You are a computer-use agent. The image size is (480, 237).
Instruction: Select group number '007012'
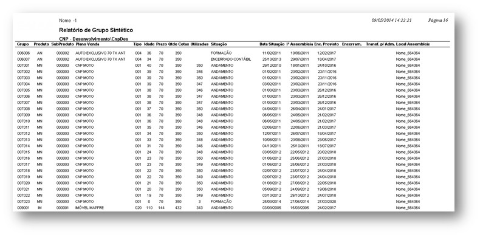coord(23,134)
